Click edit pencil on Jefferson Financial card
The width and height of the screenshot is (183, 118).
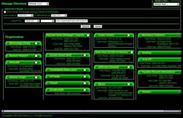click(x=126, y=67)
